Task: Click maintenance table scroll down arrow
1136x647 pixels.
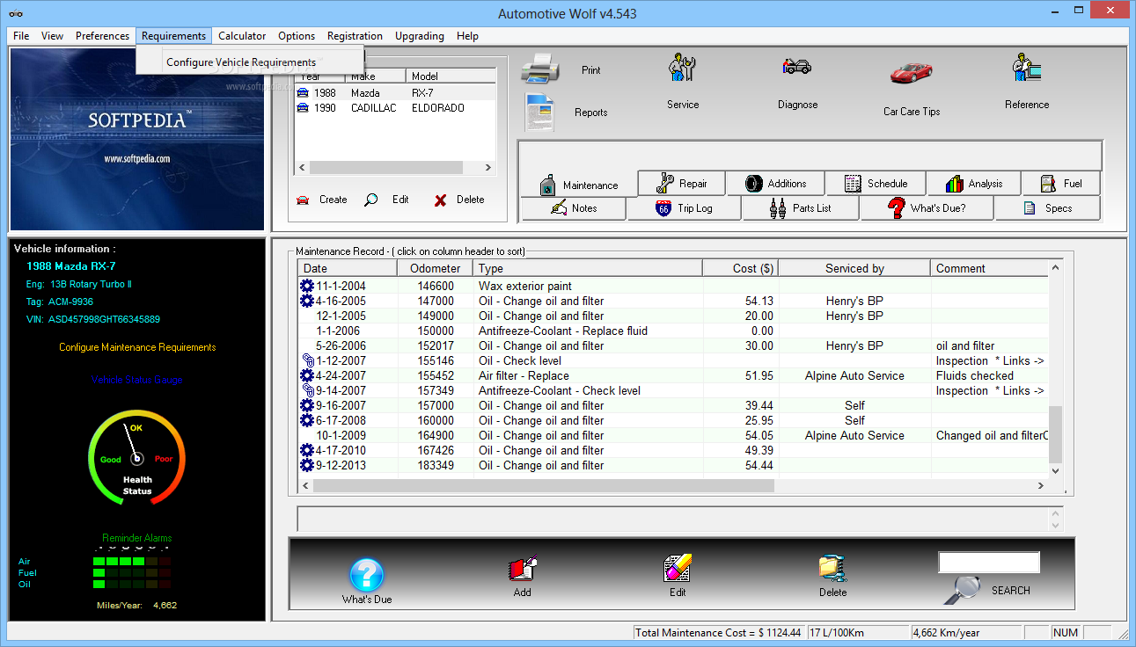Action: tap(1056, 470)
